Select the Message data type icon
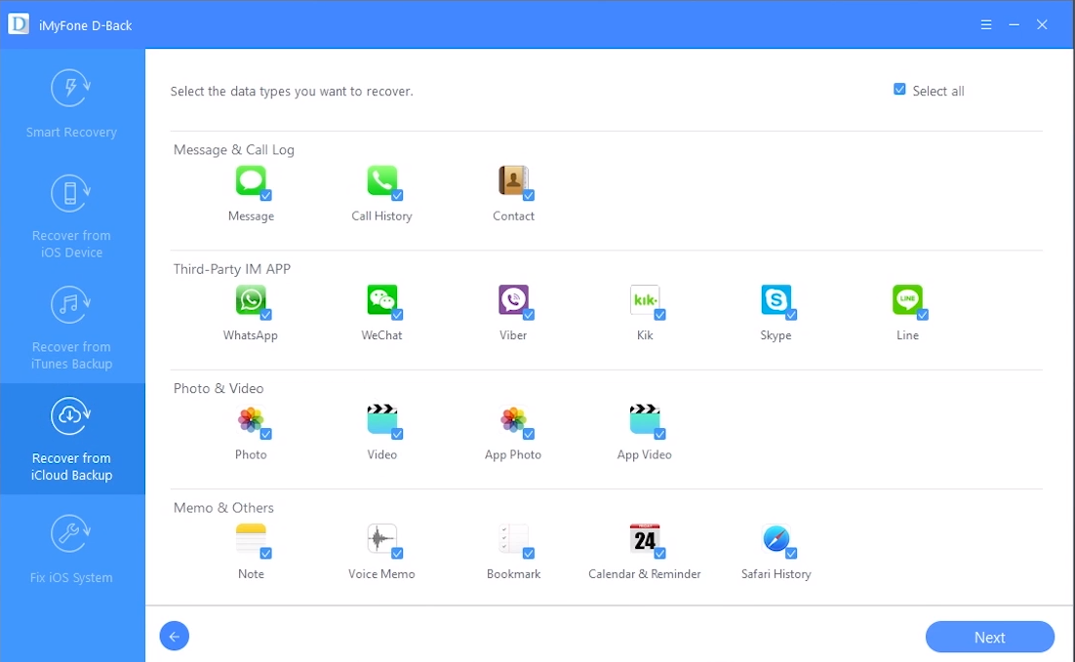Viewport: 1075px width, 662px height. 251,181
